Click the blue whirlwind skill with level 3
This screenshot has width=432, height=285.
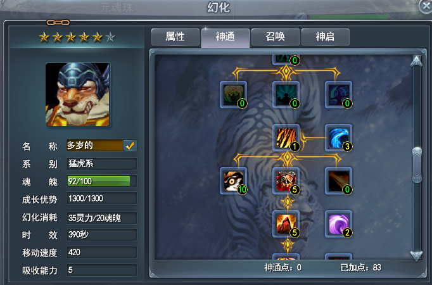(339, 137)
